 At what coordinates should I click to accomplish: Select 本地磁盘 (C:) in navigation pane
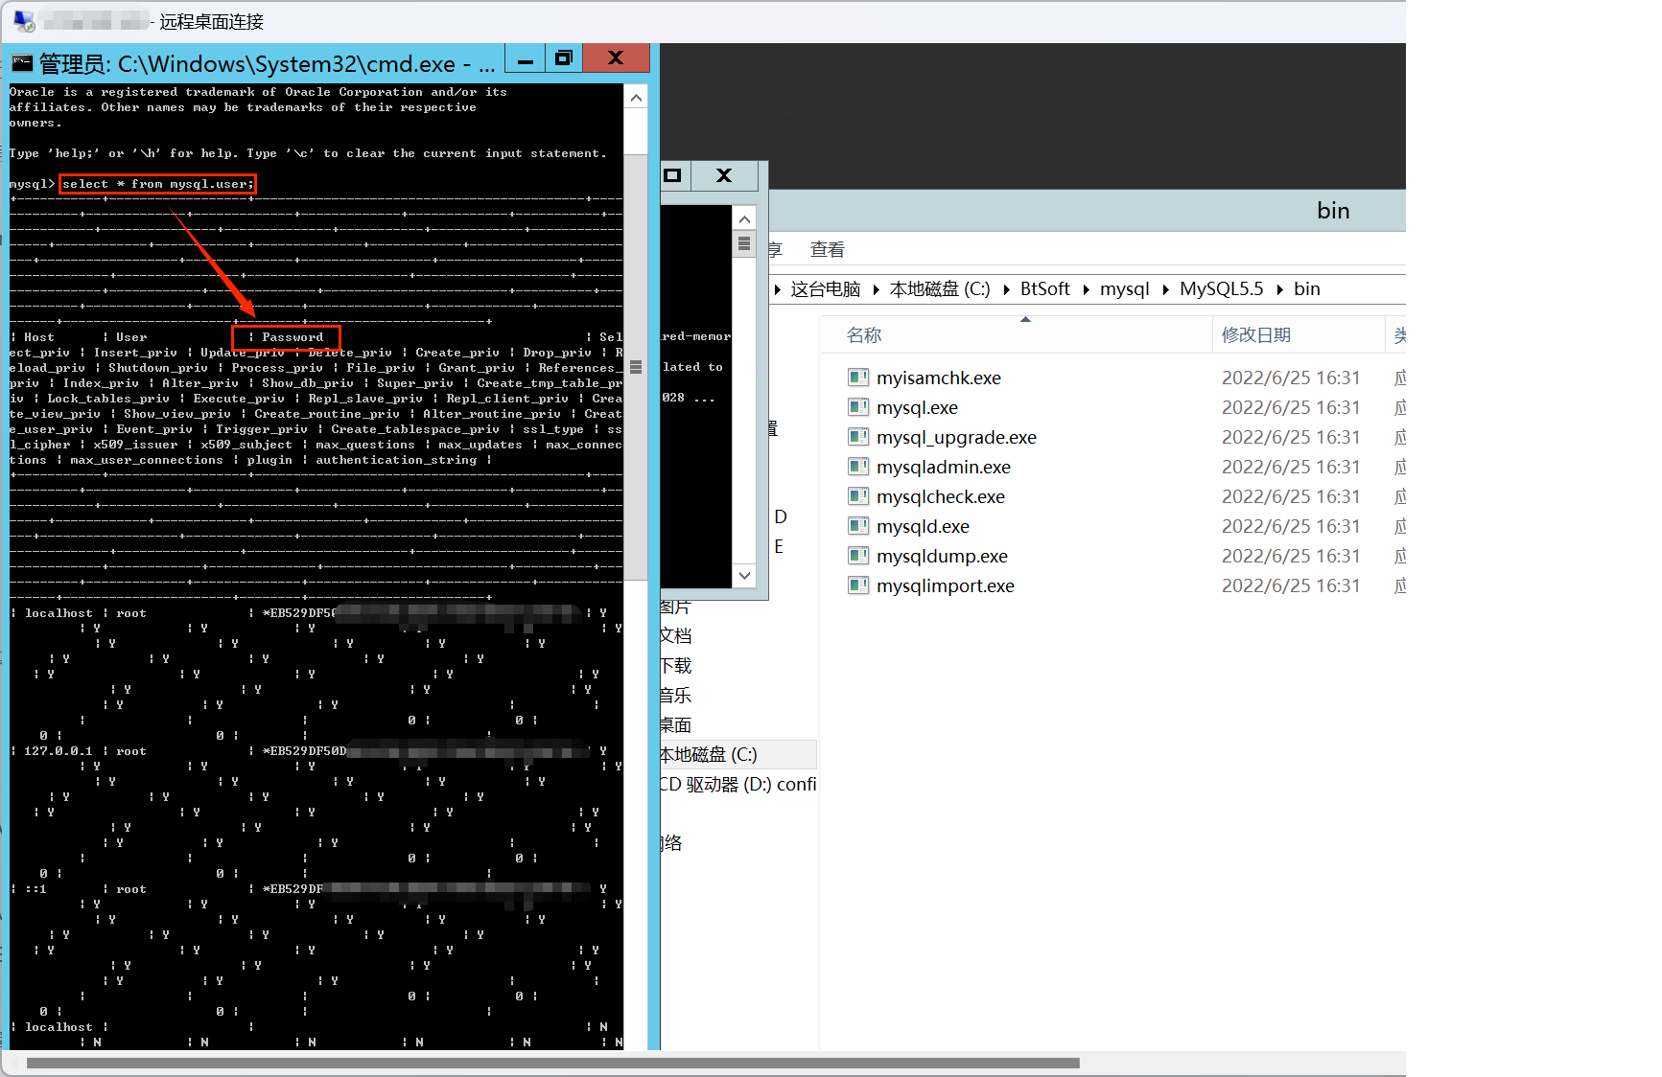[x=737, y=755]
